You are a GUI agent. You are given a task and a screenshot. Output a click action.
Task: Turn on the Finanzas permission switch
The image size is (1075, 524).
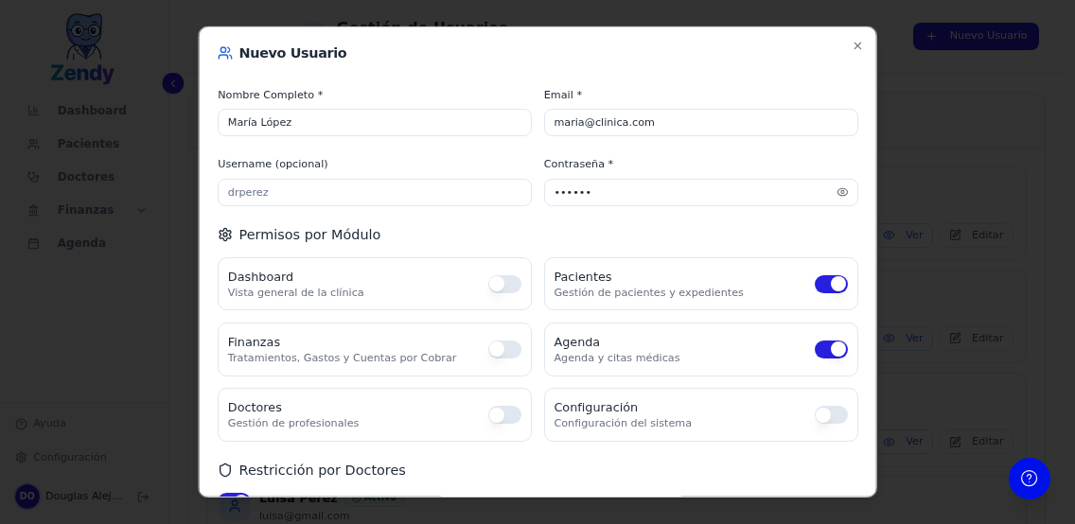tap(504, 349)
